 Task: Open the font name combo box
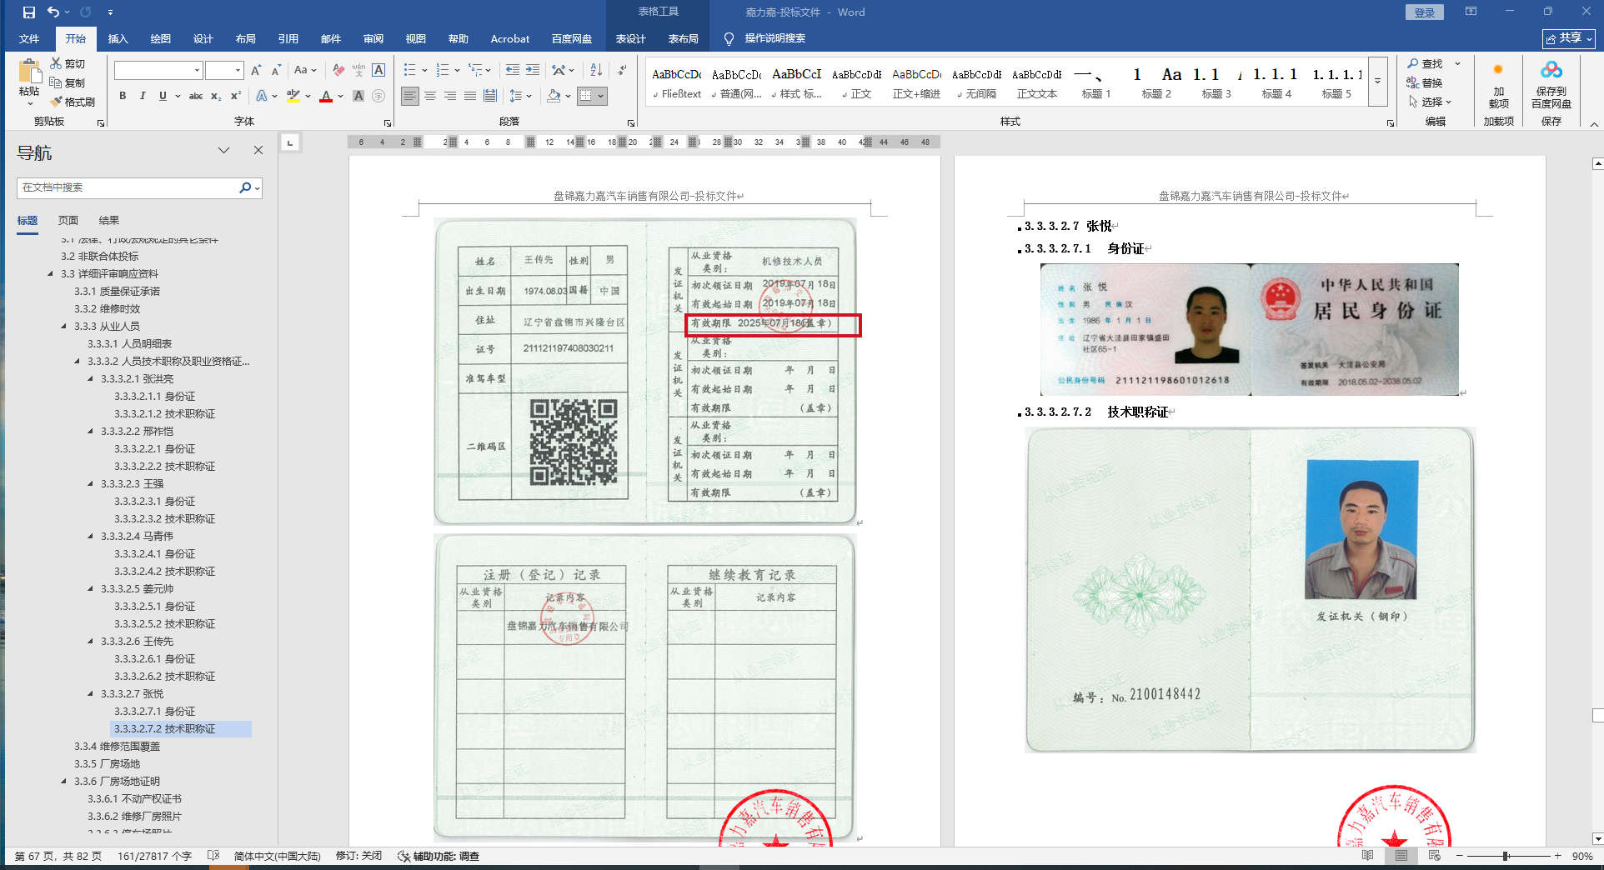pos(158,70)
